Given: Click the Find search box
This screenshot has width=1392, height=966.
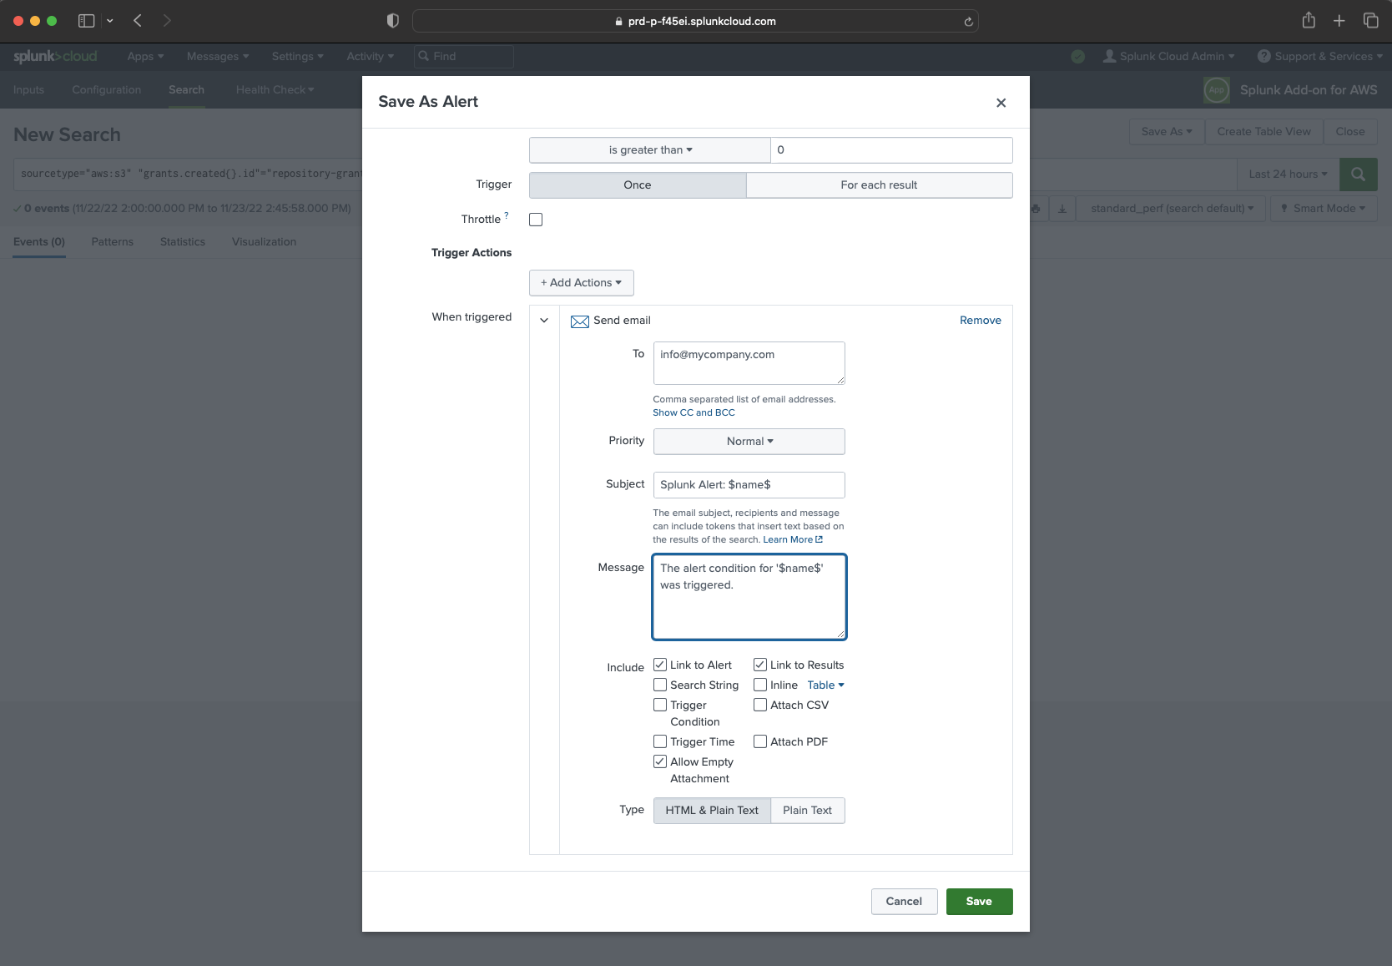Looking at the screenshot, I should tap(463, 56).
